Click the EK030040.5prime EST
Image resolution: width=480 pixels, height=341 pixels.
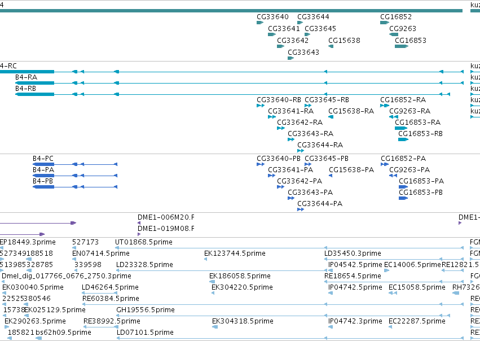tap(4, 293)
